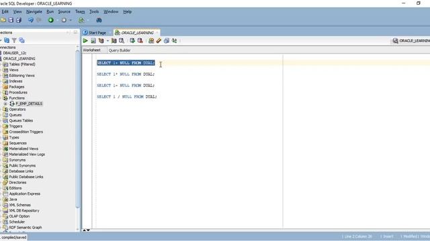Click the SQL History icon
The height and width of the screenshot is (241, 430).
167,41
